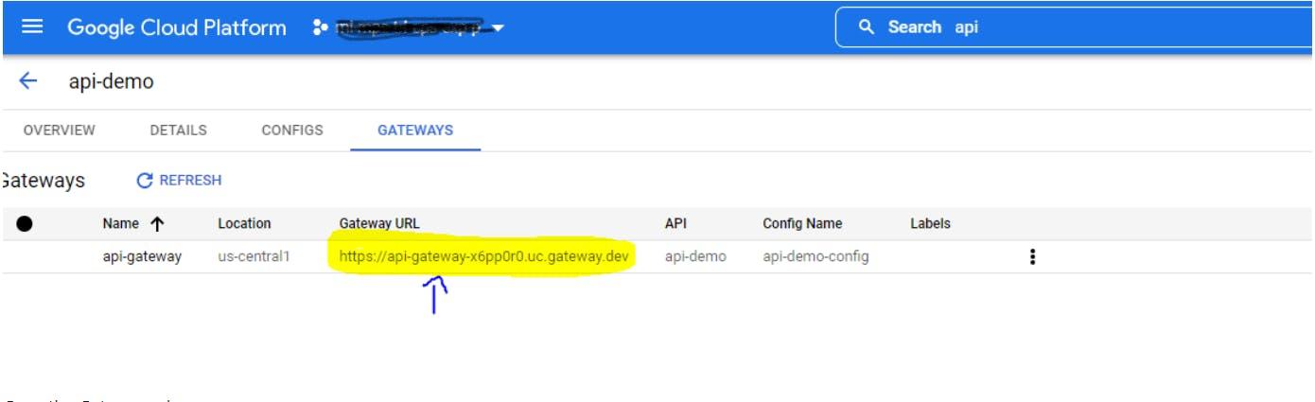Select the Gateways tab
The height and width of the screenshot is (402, 1315).
pyautogui.click(x=415, y=131)
